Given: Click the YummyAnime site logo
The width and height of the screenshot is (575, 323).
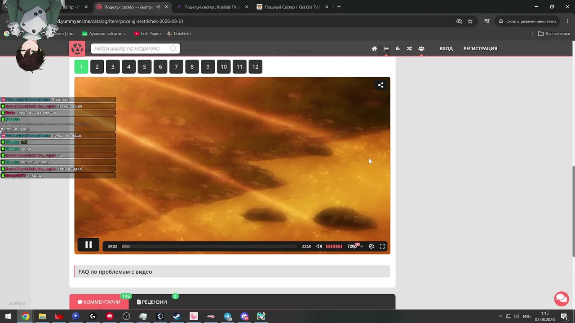Looking at the screenshot, I should (77, 48).
